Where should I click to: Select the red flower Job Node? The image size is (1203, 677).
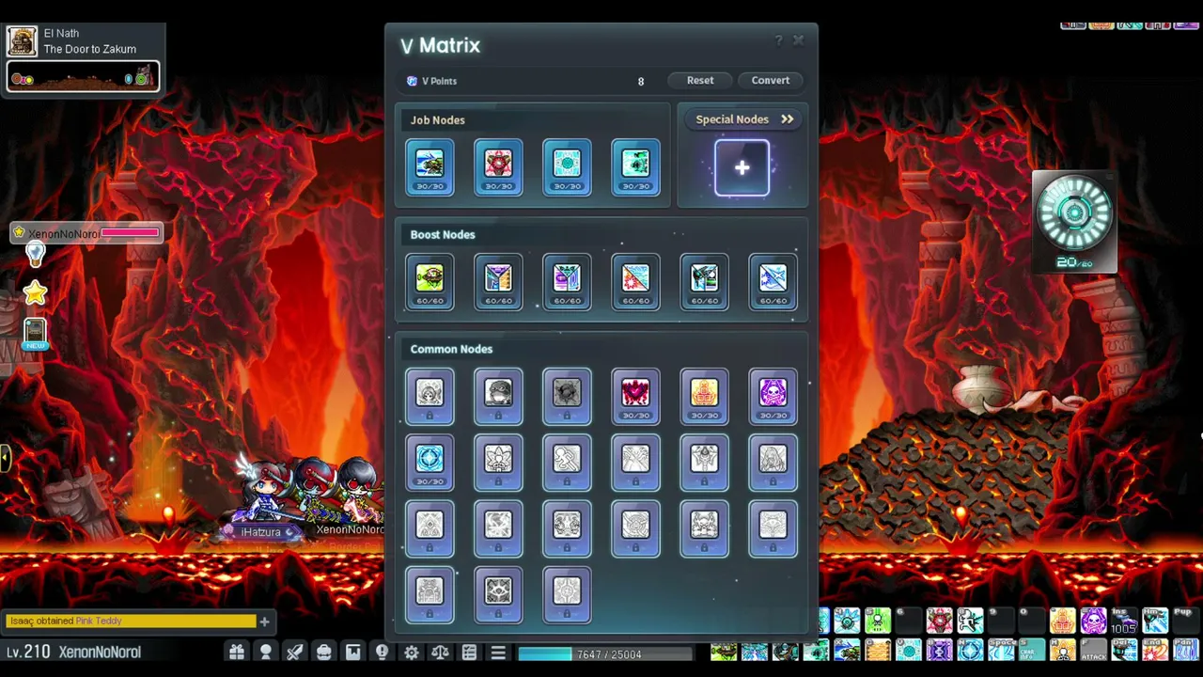tap(498, 167)
